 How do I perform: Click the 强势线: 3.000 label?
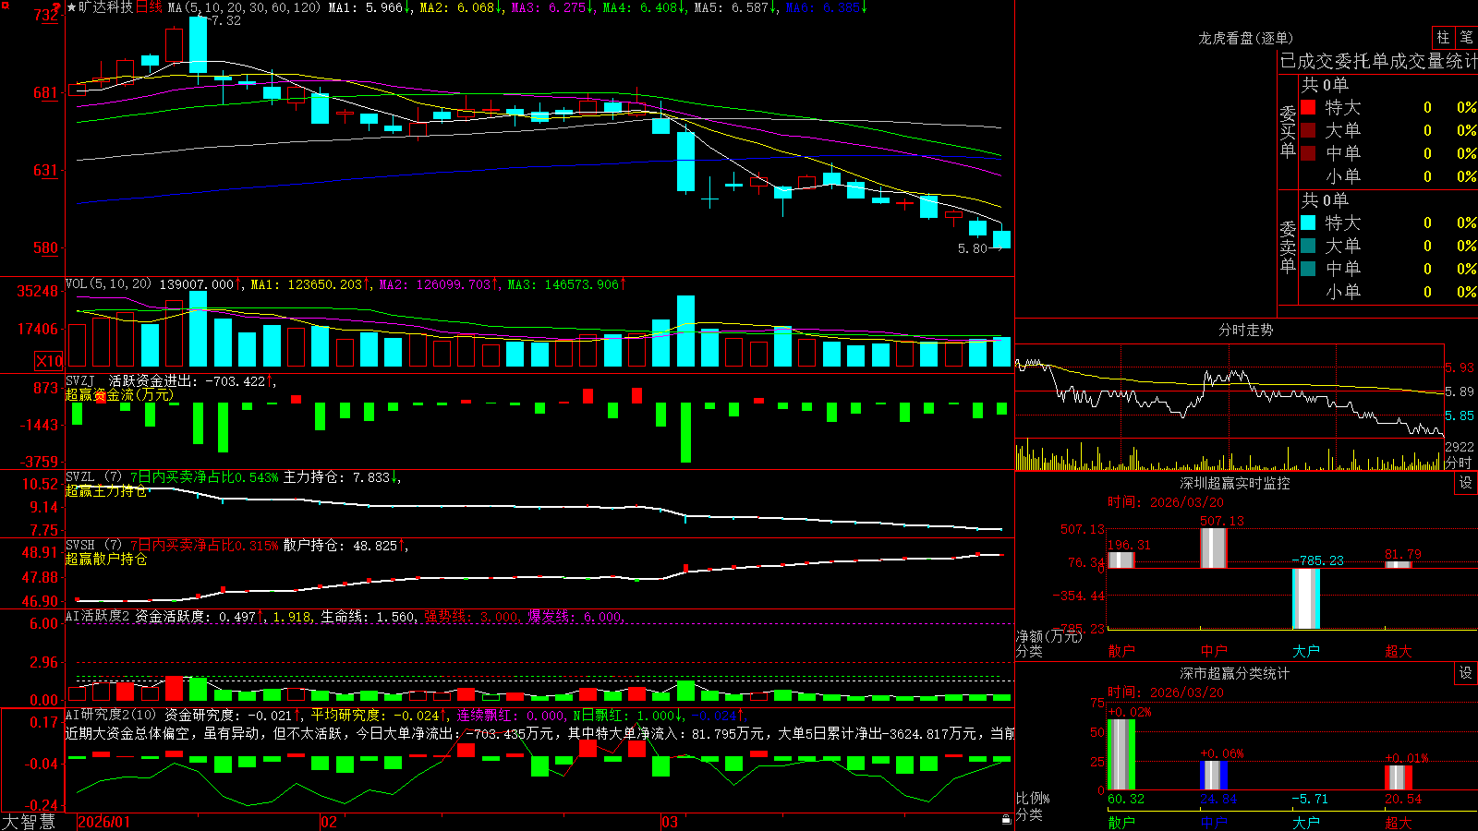(x=471, y=616)
